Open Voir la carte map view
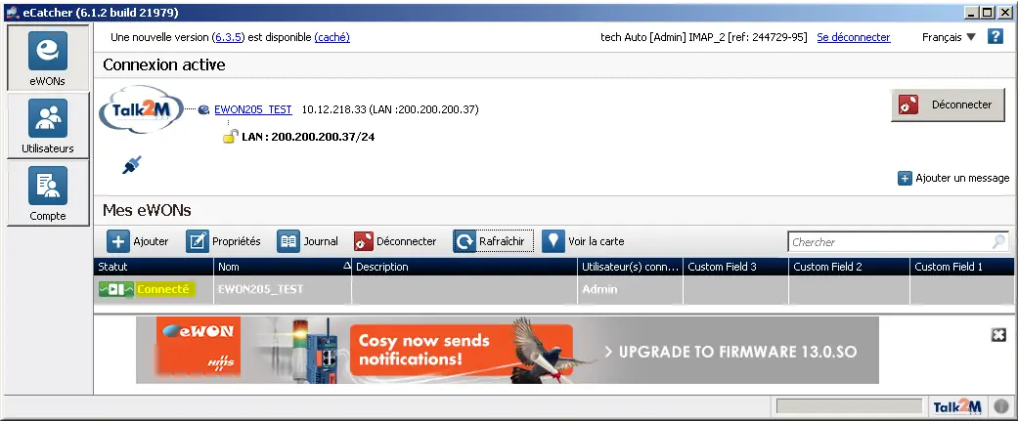Screen dimensions: 1018x421 tap(583, 241)
